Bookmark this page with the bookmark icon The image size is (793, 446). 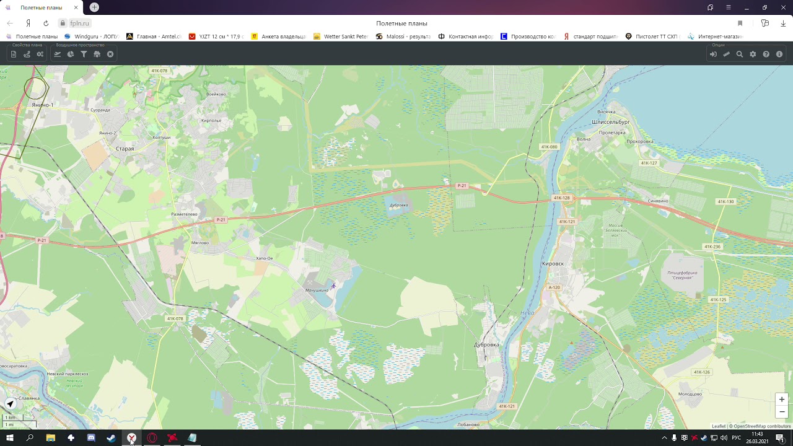(740, 24)
